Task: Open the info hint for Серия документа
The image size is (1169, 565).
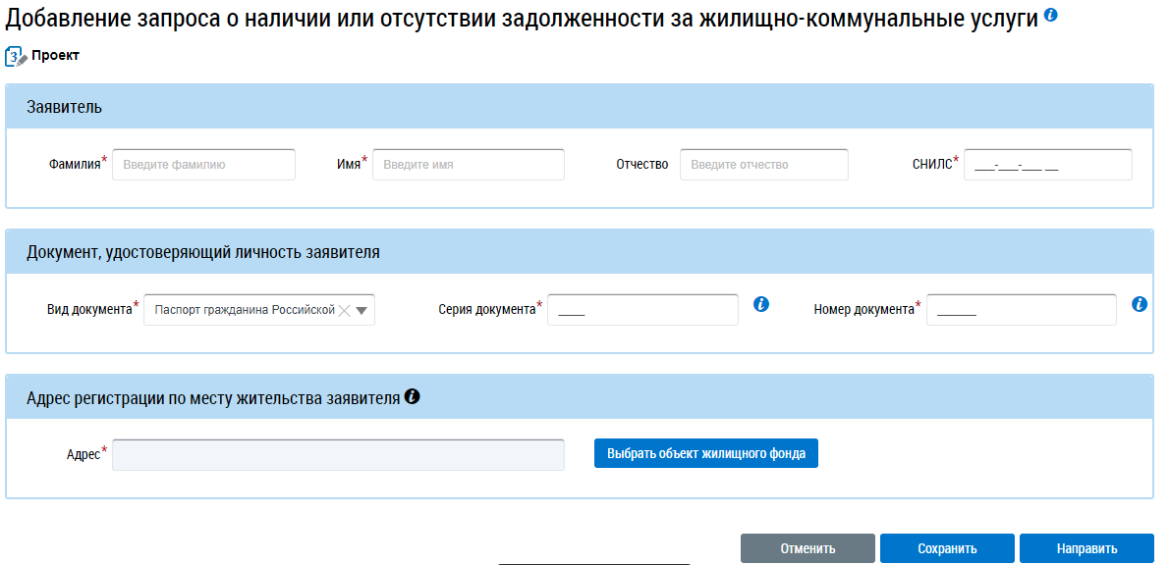Action: 760,304
